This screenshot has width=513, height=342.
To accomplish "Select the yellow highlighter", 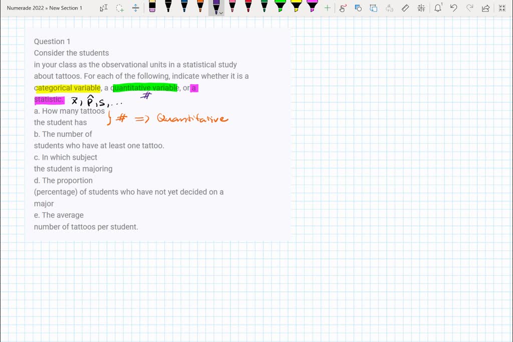I will [x=295, y=7].
